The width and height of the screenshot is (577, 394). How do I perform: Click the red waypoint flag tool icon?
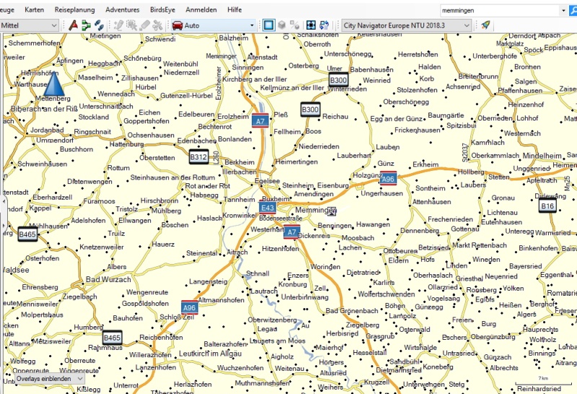point(74,25)
